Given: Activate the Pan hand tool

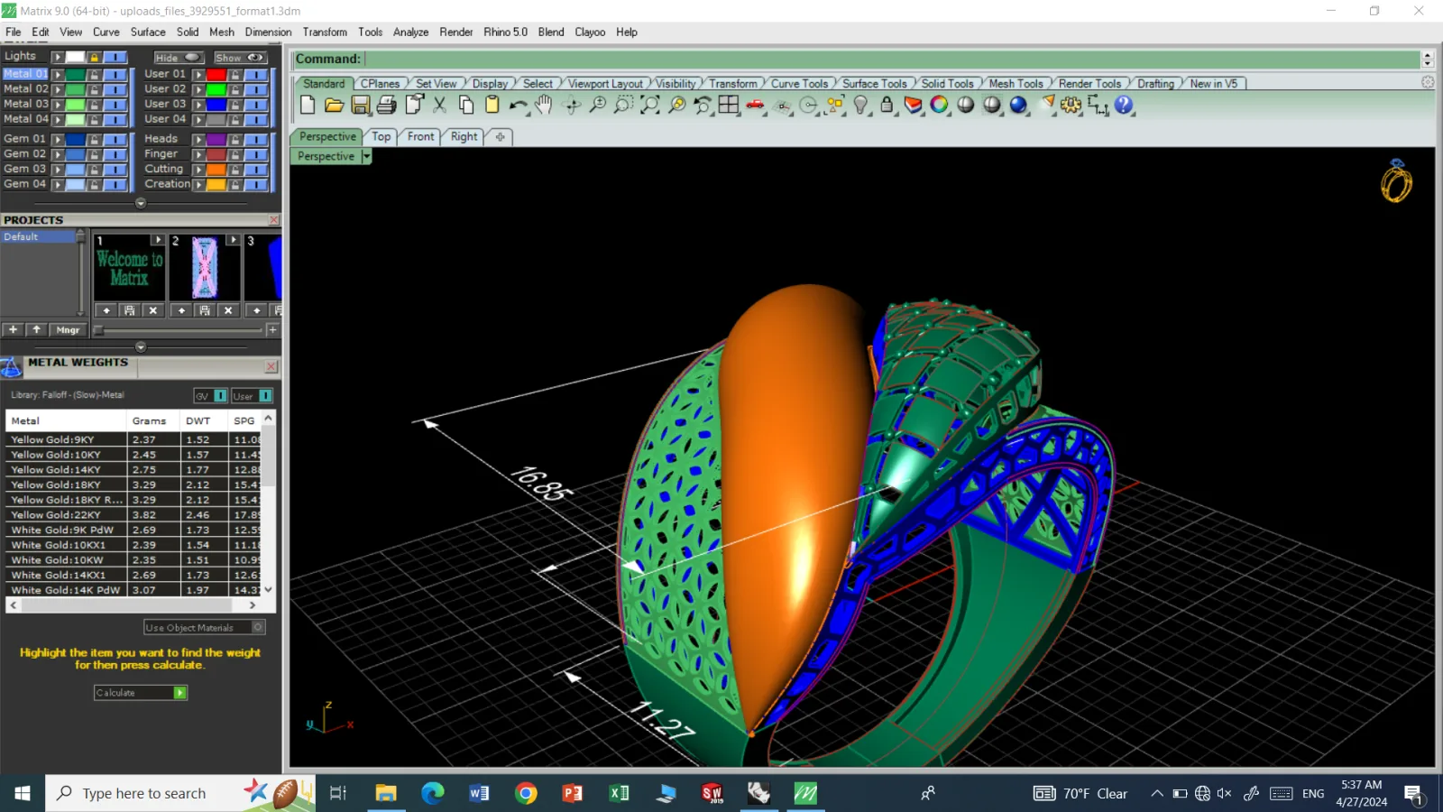Looking at the screenshot, I should pos(544,105).
